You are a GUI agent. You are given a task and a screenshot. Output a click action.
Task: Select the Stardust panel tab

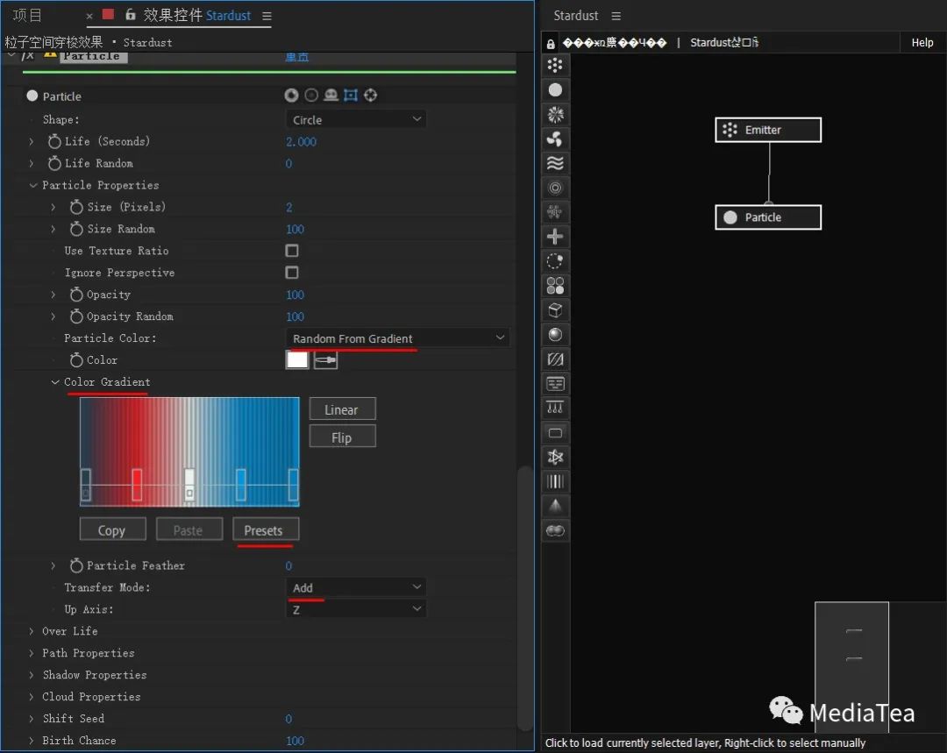tap(575, 16)
